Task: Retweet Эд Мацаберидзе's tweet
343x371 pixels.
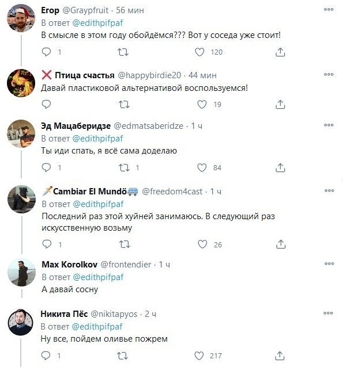Action: 124,167
